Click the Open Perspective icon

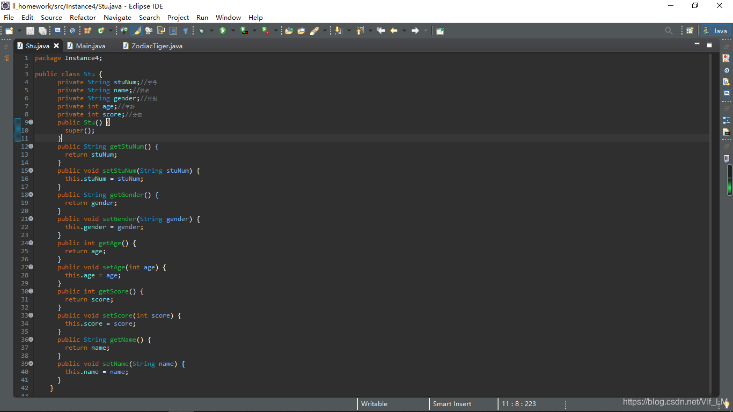coord(690,31)
